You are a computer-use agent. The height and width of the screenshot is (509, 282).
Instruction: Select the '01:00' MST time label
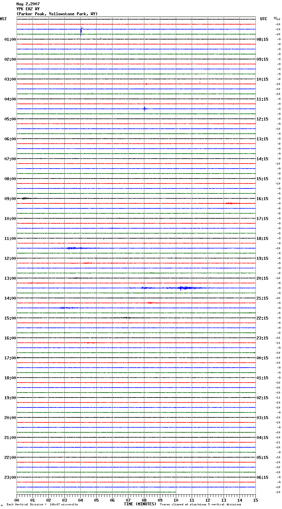(10, 39)
